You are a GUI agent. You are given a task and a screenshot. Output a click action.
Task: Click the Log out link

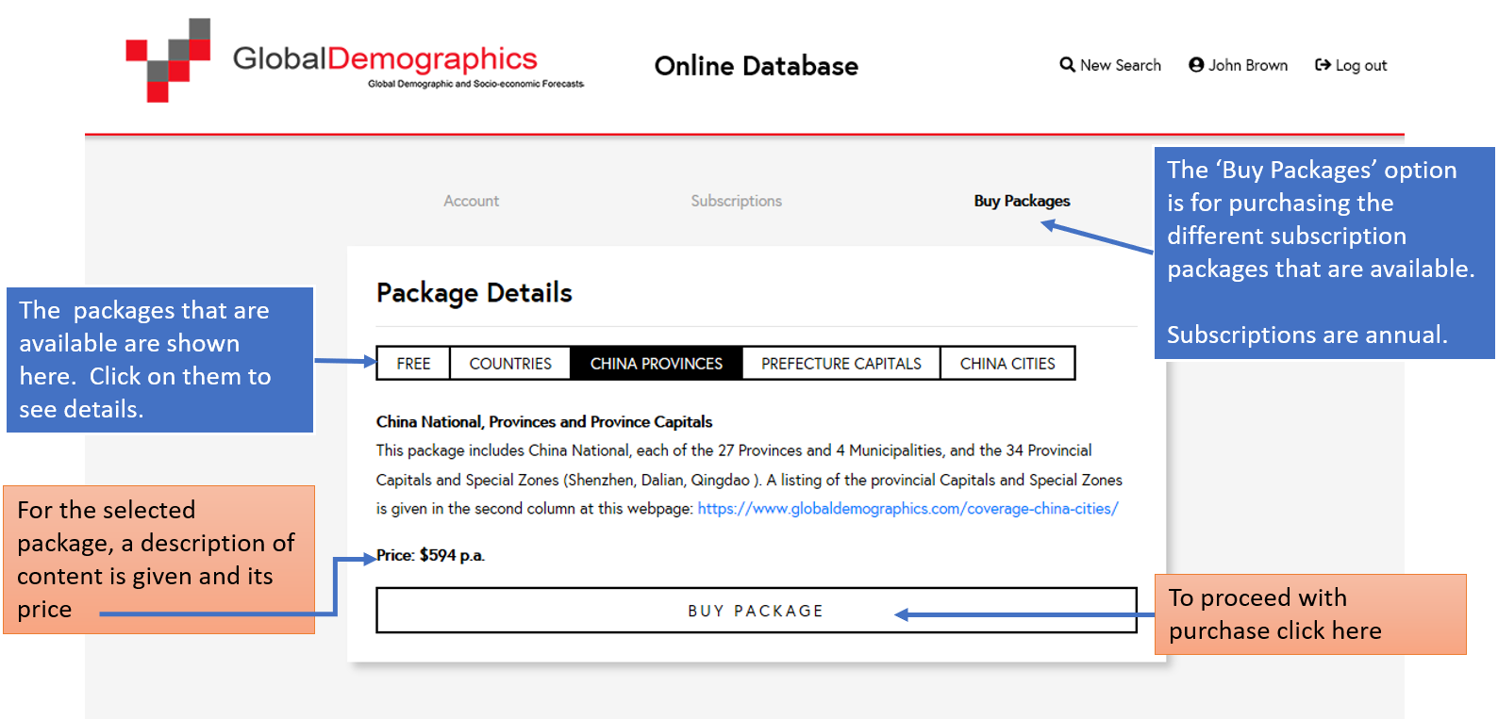[x=1351, y=65]
